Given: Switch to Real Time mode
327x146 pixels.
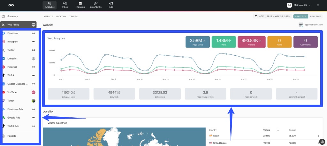Looking at the screenshot, I should pos(315,16).
